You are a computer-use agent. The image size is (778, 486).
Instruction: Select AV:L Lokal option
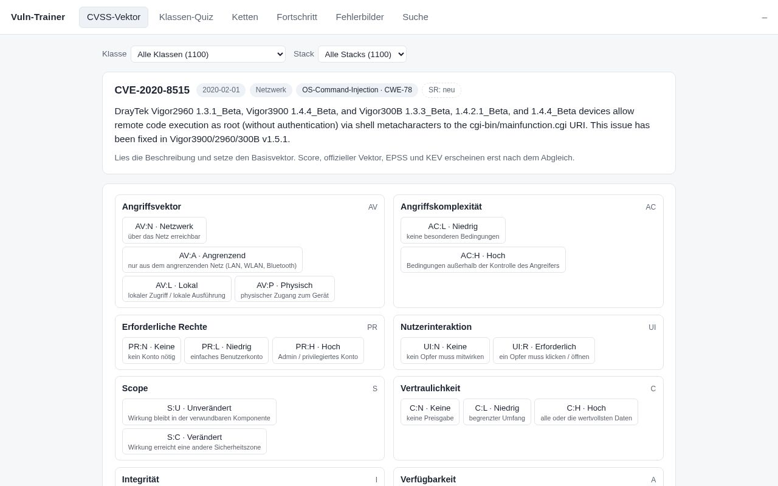[176, 289]
